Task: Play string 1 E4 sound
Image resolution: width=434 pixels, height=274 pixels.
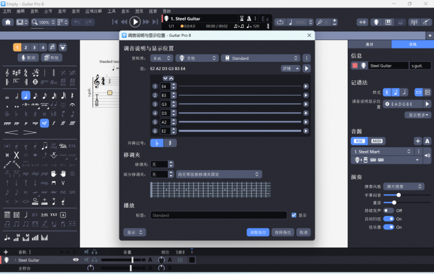Action: pyautogui.click(x=306, y=87)
